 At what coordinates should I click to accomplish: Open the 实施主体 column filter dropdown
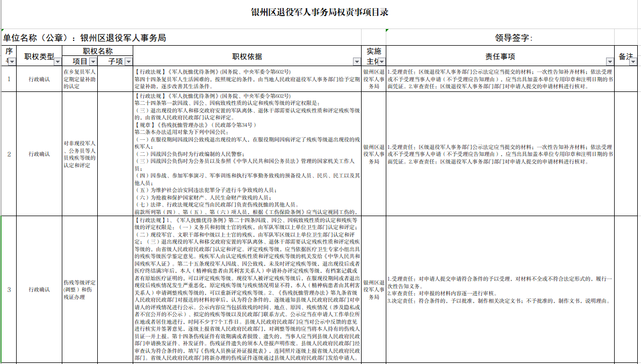point(381,61)
